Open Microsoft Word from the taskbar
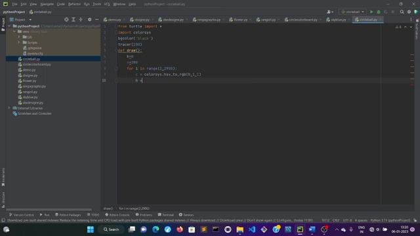420x236 pixels. (x=312, y=229)
